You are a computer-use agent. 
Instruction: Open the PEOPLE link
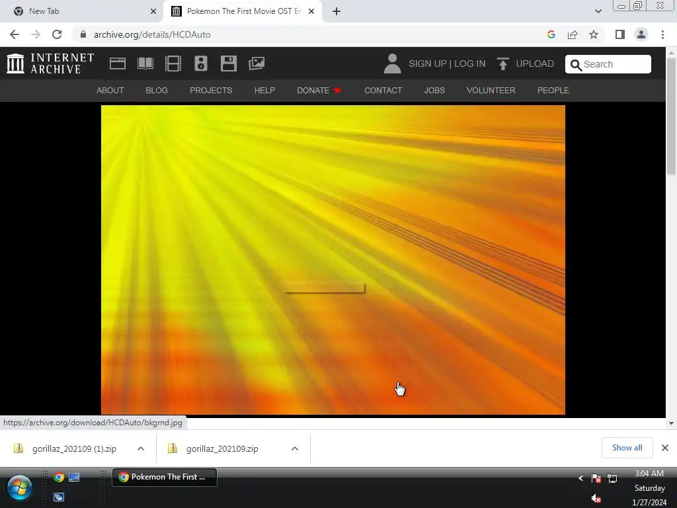[x=553, y=91]
